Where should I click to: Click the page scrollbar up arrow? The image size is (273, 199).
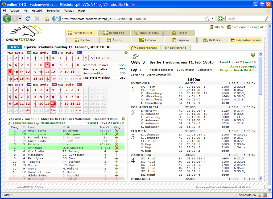pyautogui.click(x=270, y=26)
